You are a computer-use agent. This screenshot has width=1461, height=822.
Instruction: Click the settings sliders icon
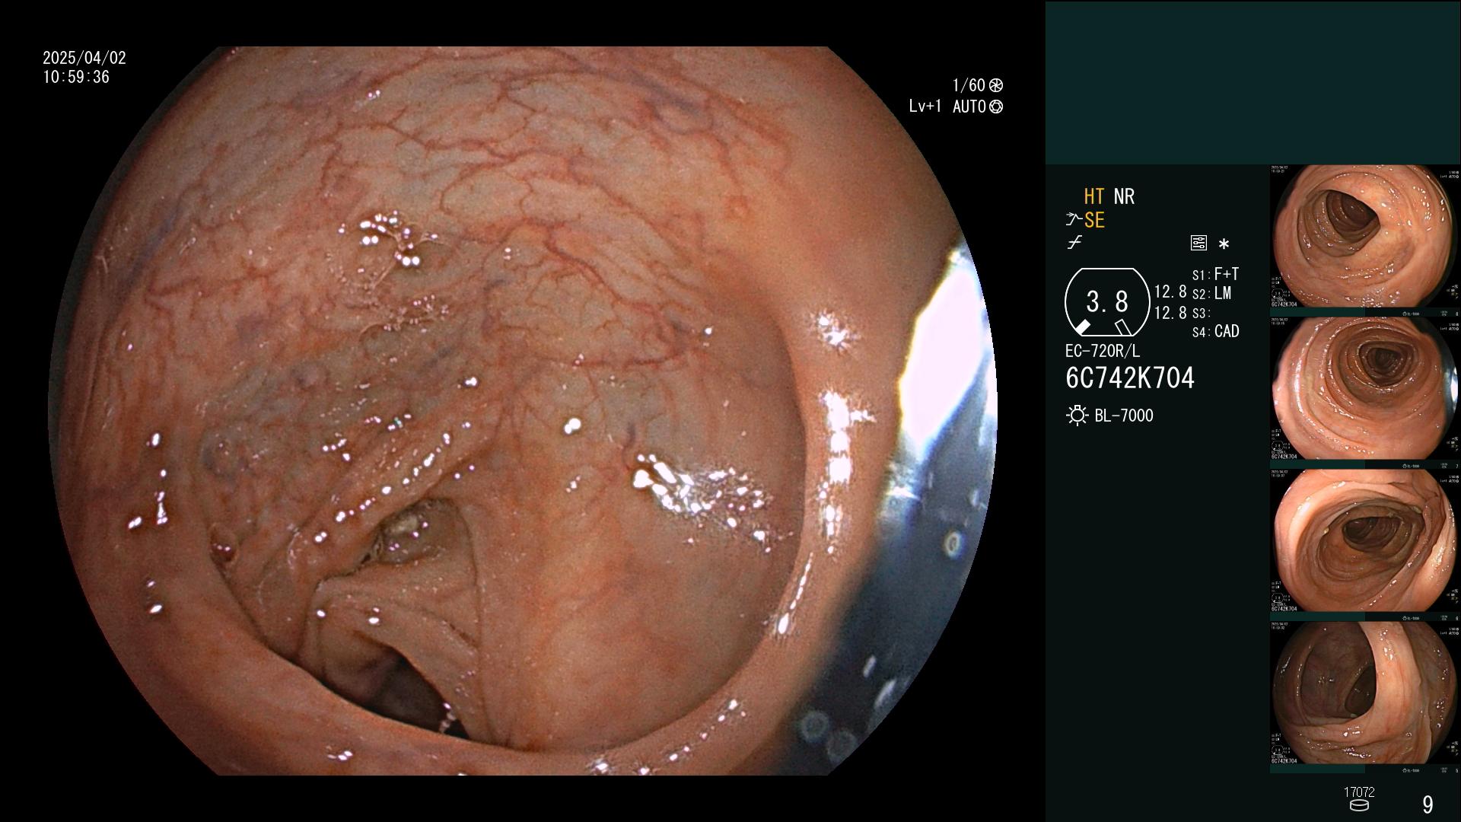click(x=1198, y=244)
